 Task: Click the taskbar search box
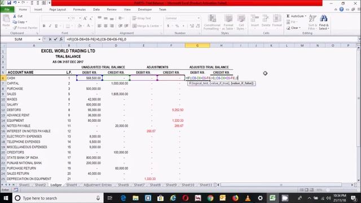tap(57, 198)
